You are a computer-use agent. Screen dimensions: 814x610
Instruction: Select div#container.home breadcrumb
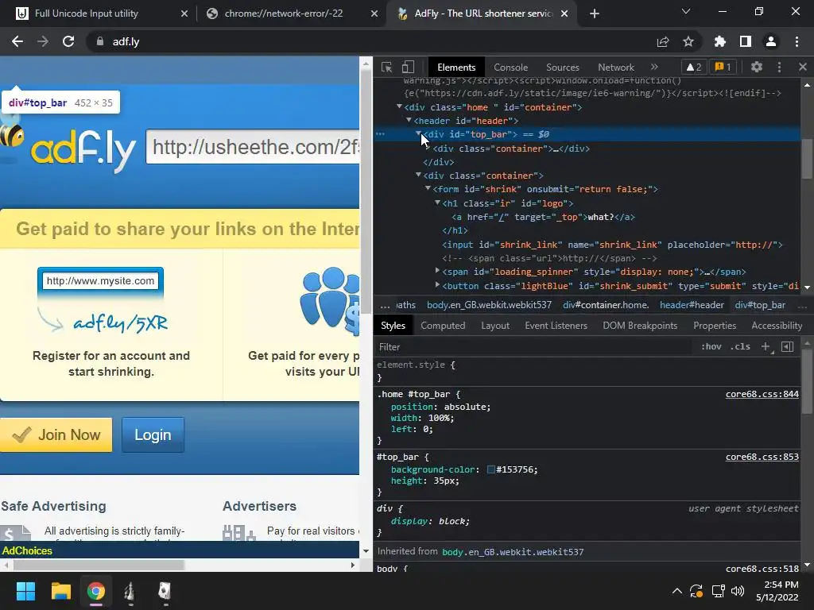coord(606,305)
